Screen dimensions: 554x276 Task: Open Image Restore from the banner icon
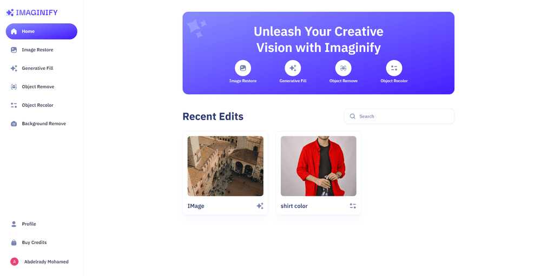[x=243, y=68]
